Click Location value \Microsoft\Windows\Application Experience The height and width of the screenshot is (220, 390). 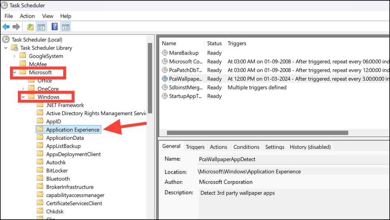click(x=249, y=172)
